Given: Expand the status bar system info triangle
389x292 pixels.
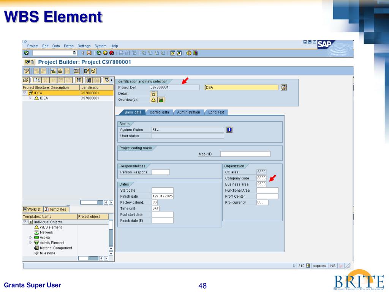Looking at the screenshot, I should (294, 266).
